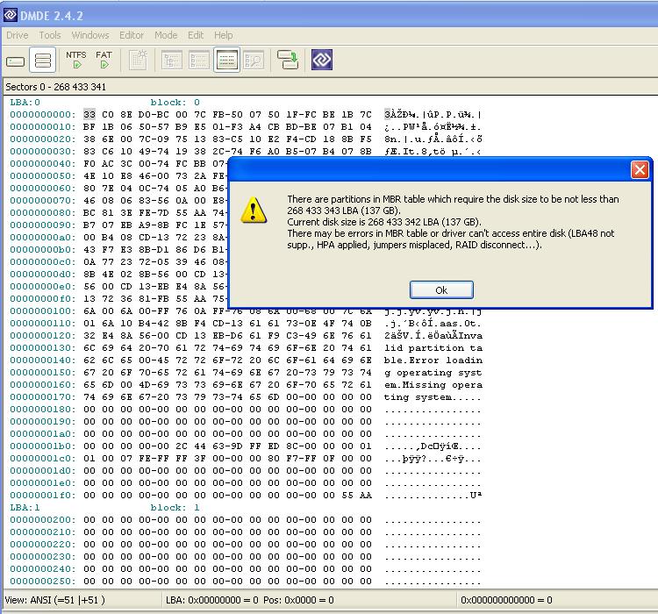Click the yellow warning icon in dialog
Viewport: 658px width, 614px height.
click(254, 210)
